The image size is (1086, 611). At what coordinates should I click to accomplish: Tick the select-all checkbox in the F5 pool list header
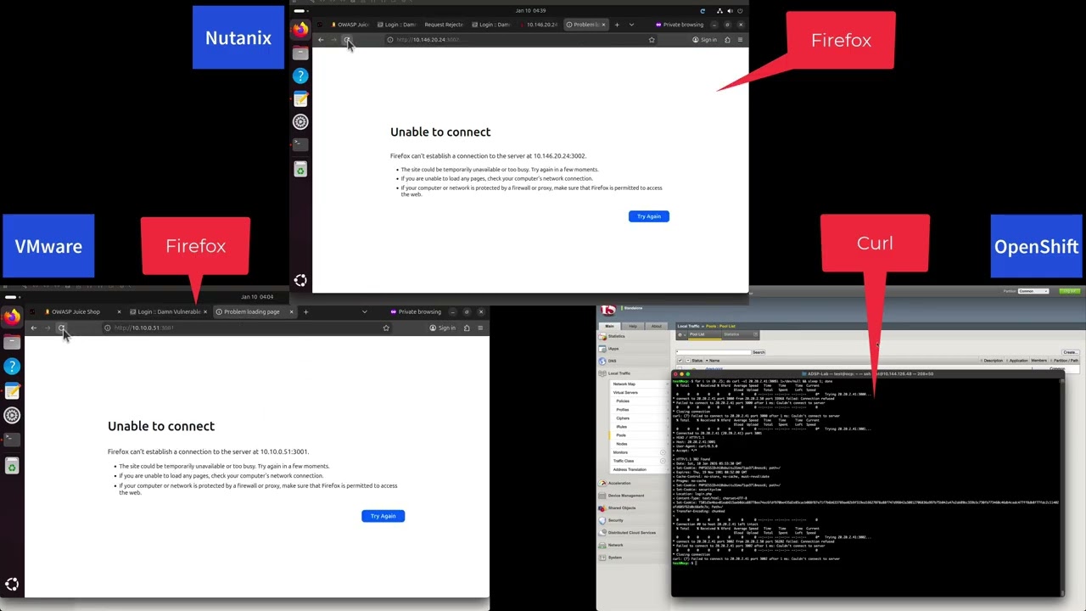680,361
